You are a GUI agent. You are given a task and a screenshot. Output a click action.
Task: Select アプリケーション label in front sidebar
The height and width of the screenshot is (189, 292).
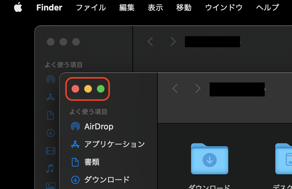(x=115, y=144)
